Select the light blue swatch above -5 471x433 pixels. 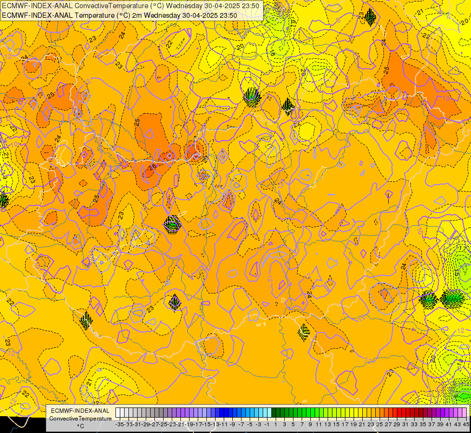tap(248, 413)
